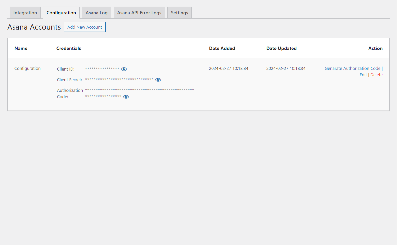Click the masked Client ID asterisks

102,69
